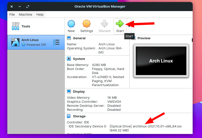Click the archlinux ISO optical drive entry
Viewport: 202px width, 138px height.
(145, 126)
